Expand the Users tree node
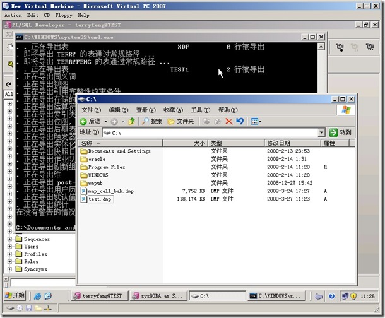 pyautogui.click(x=10, y=247)
